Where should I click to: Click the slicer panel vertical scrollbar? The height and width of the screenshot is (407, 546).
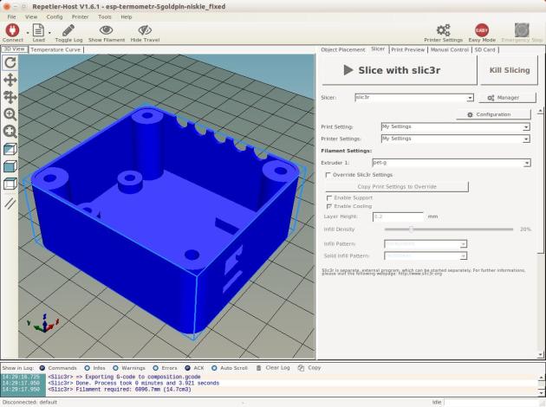pyautogui.click(x=540, y=233)
